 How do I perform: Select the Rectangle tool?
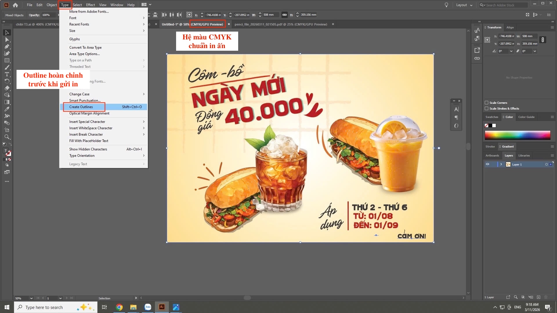(x=7, y=60)
